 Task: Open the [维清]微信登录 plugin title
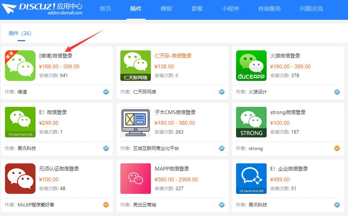pos(56,56)
